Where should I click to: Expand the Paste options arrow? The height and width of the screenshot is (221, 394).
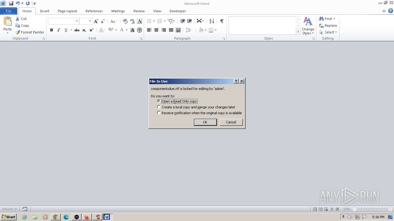7,33
